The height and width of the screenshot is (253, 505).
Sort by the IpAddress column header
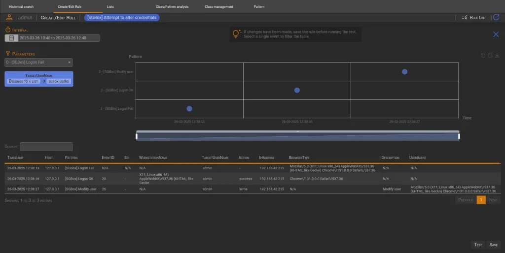point(267,158)
